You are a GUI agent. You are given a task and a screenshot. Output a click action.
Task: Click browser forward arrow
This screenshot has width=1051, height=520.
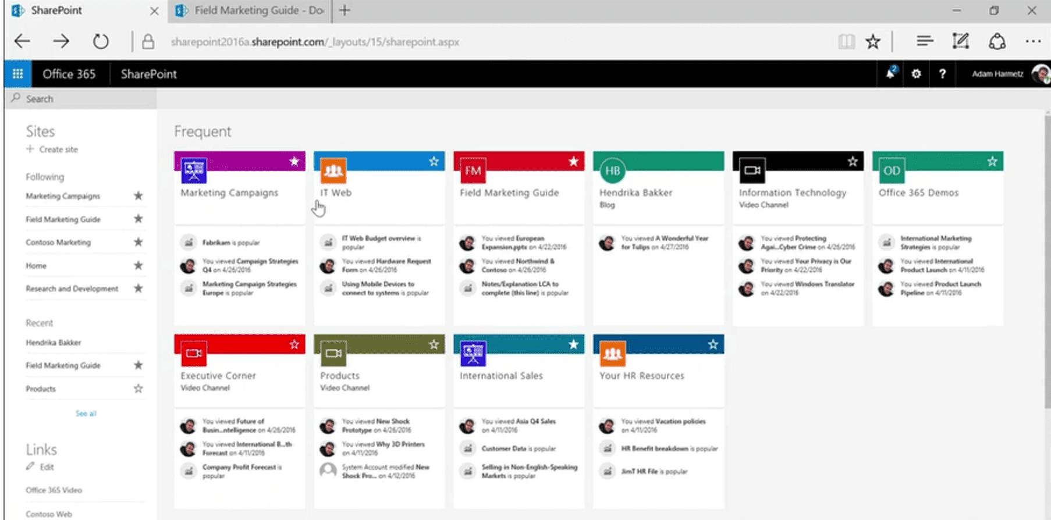(61, 41)
